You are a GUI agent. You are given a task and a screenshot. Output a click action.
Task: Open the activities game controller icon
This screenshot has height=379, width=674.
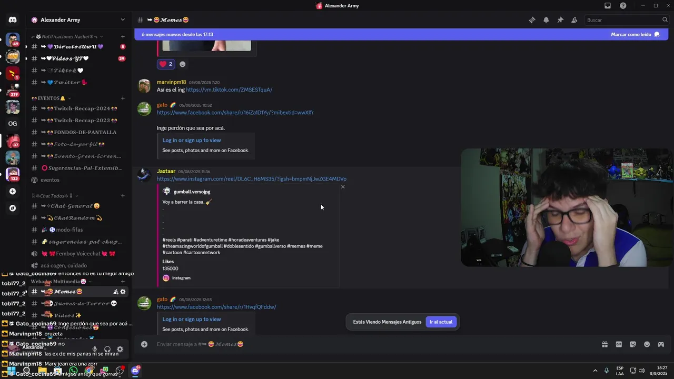[x=661, y=344]
